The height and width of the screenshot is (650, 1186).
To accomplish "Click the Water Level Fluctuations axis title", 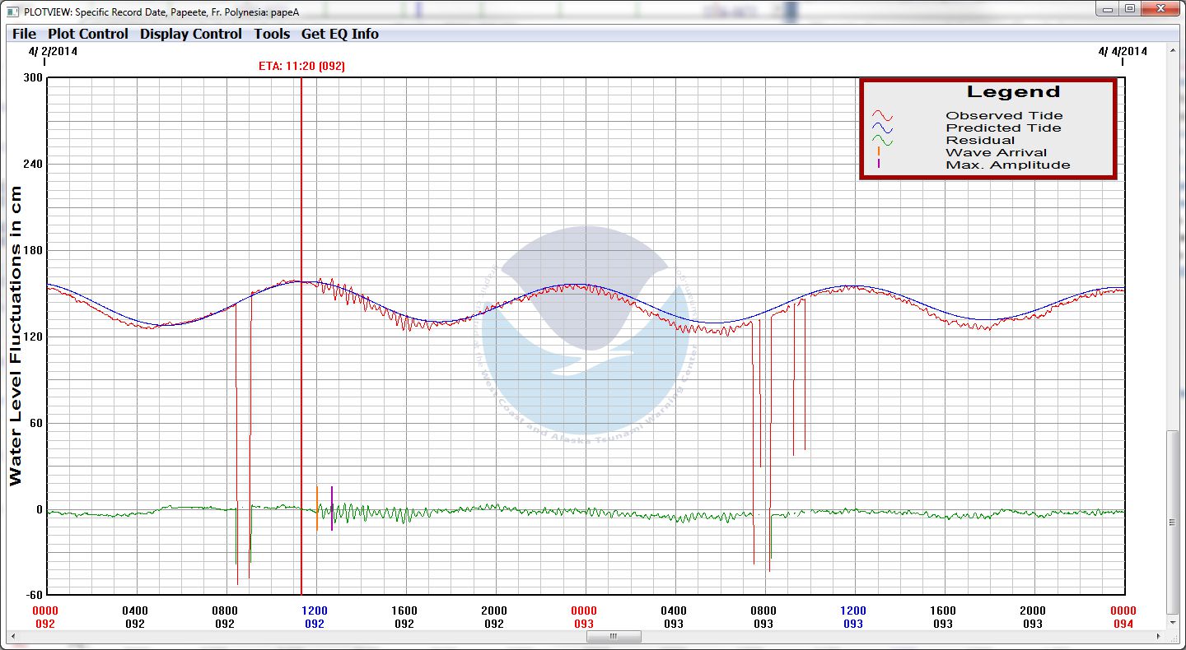I will click(16, 336).
